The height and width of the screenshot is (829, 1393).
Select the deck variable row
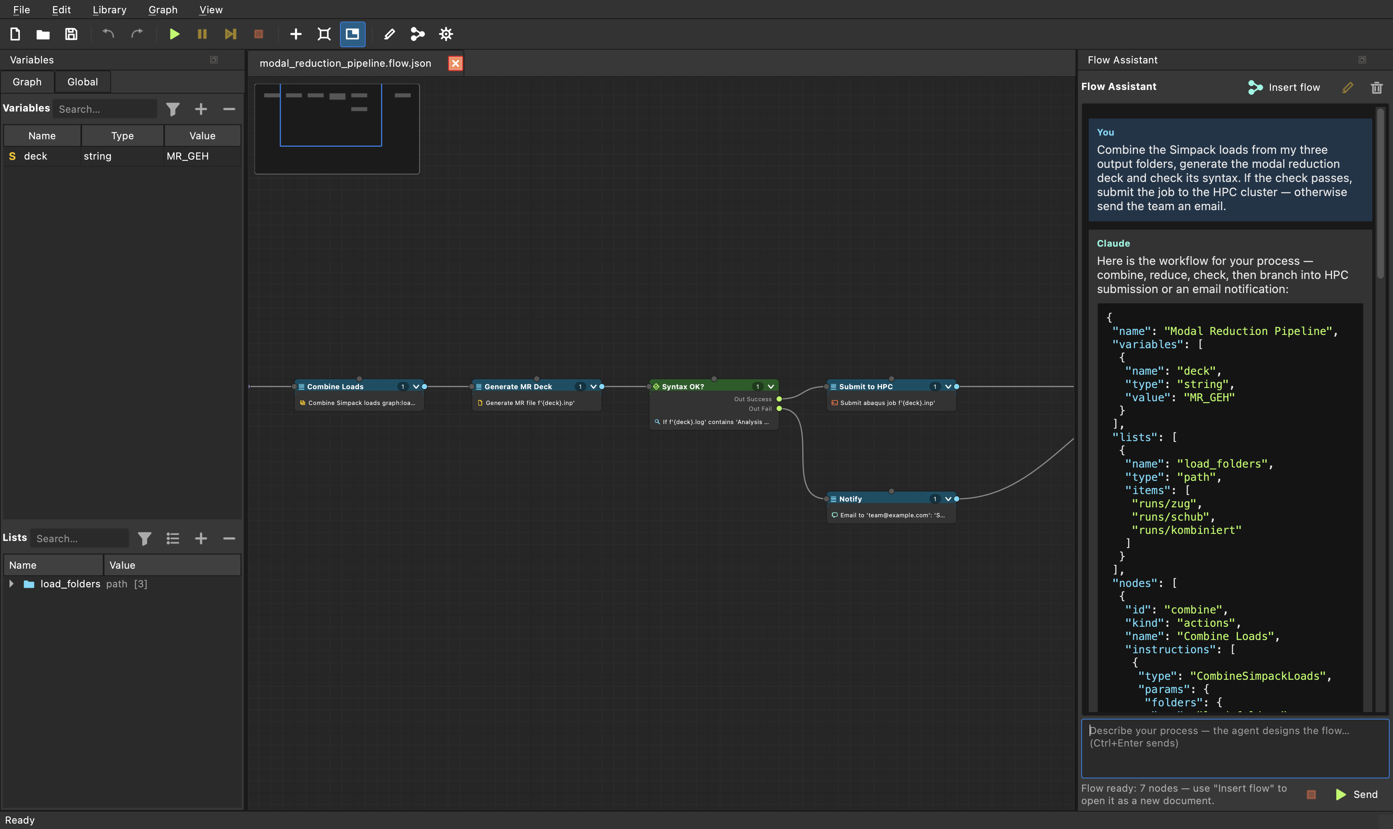(x=122, y=156)
